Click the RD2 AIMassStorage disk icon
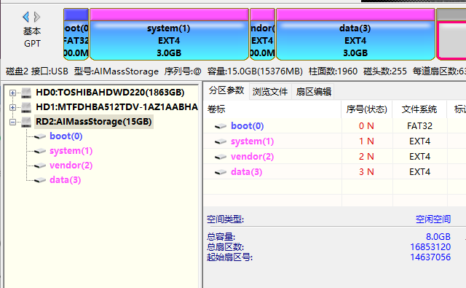Viewport: 466px width, 288px height. pyautogui.click(x=26, y=122)
